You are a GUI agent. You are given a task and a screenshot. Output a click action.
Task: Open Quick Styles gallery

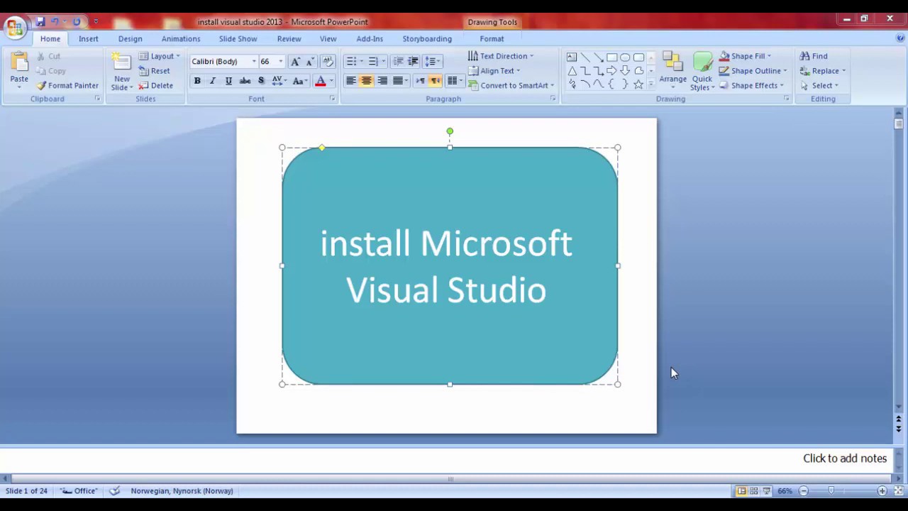pyautogui.click(x=702, y=71)
